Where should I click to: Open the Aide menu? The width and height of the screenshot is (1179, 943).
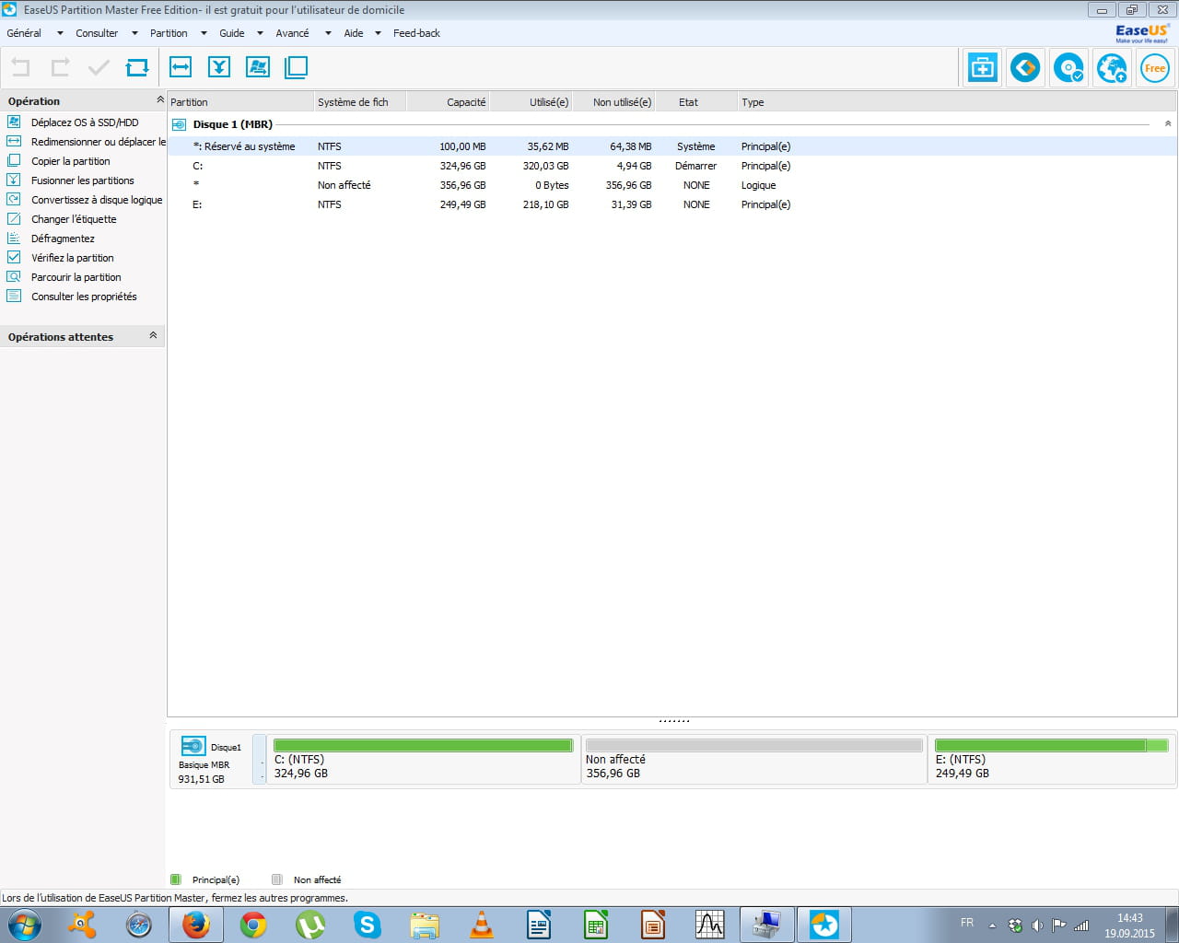click(x=354, y=33)
